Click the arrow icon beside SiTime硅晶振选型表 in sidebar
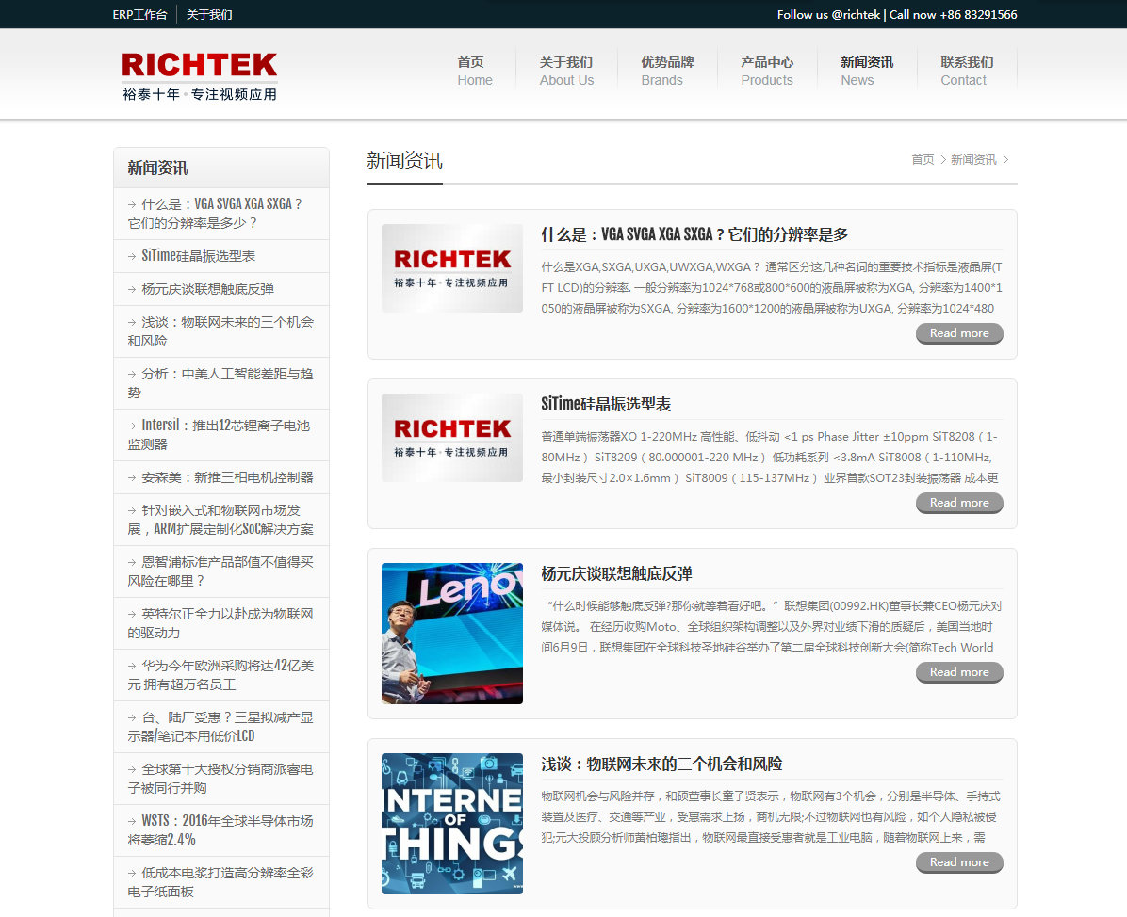This screenshot has height=917, width=1127. (x=132, y=256)
